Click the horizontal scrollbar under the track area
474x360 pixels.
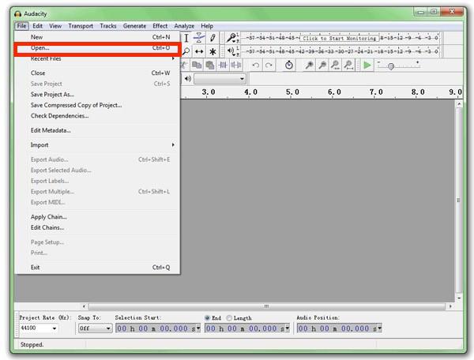[267, 306]
